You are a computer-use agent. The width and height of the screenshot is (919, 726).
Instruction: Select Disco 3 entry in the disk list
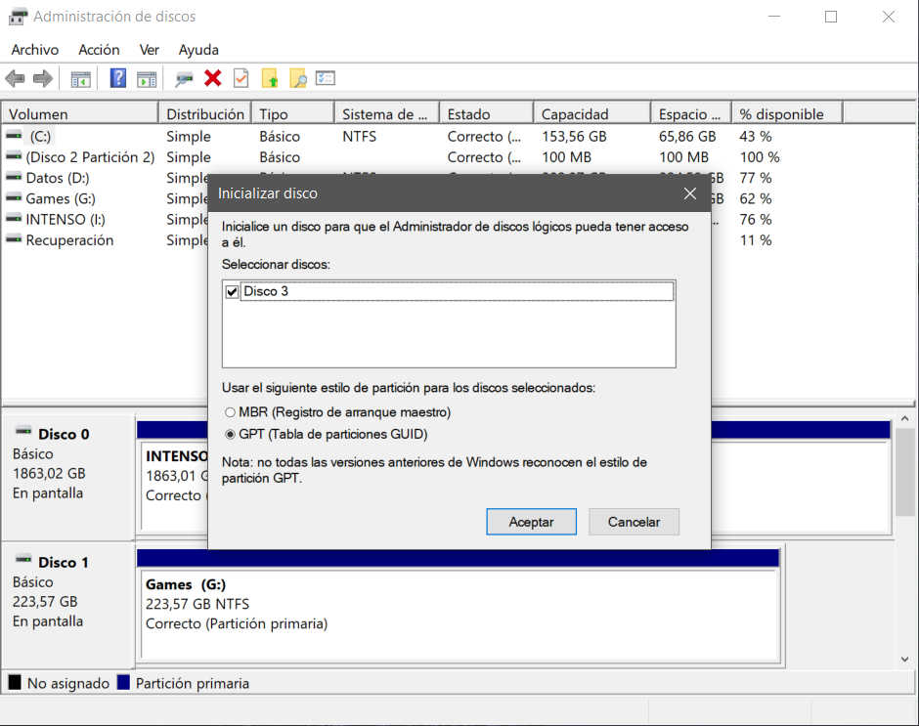[x=458, y=292]
